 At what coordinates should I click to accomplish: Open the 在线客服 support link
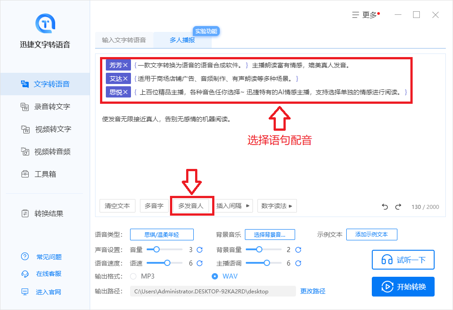[48, 274]
